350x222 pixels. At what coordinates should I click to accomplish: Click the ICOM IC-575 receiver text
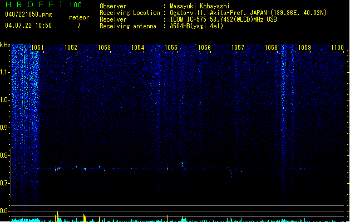[223, 19]
